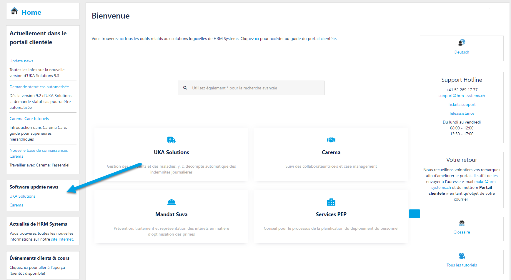
Task: Open the Carema card title
Action: (x=331, y=152)
